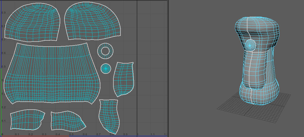
Task: Pick the small circular disc UV shell
Action: pyautogui.click(x=106, y=68)
